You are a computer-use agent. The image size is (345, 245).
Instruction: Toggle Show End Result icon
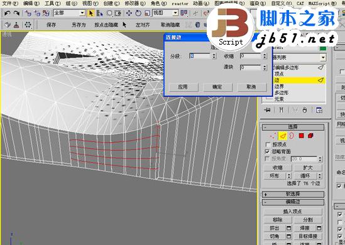click(x=281, y=110)
